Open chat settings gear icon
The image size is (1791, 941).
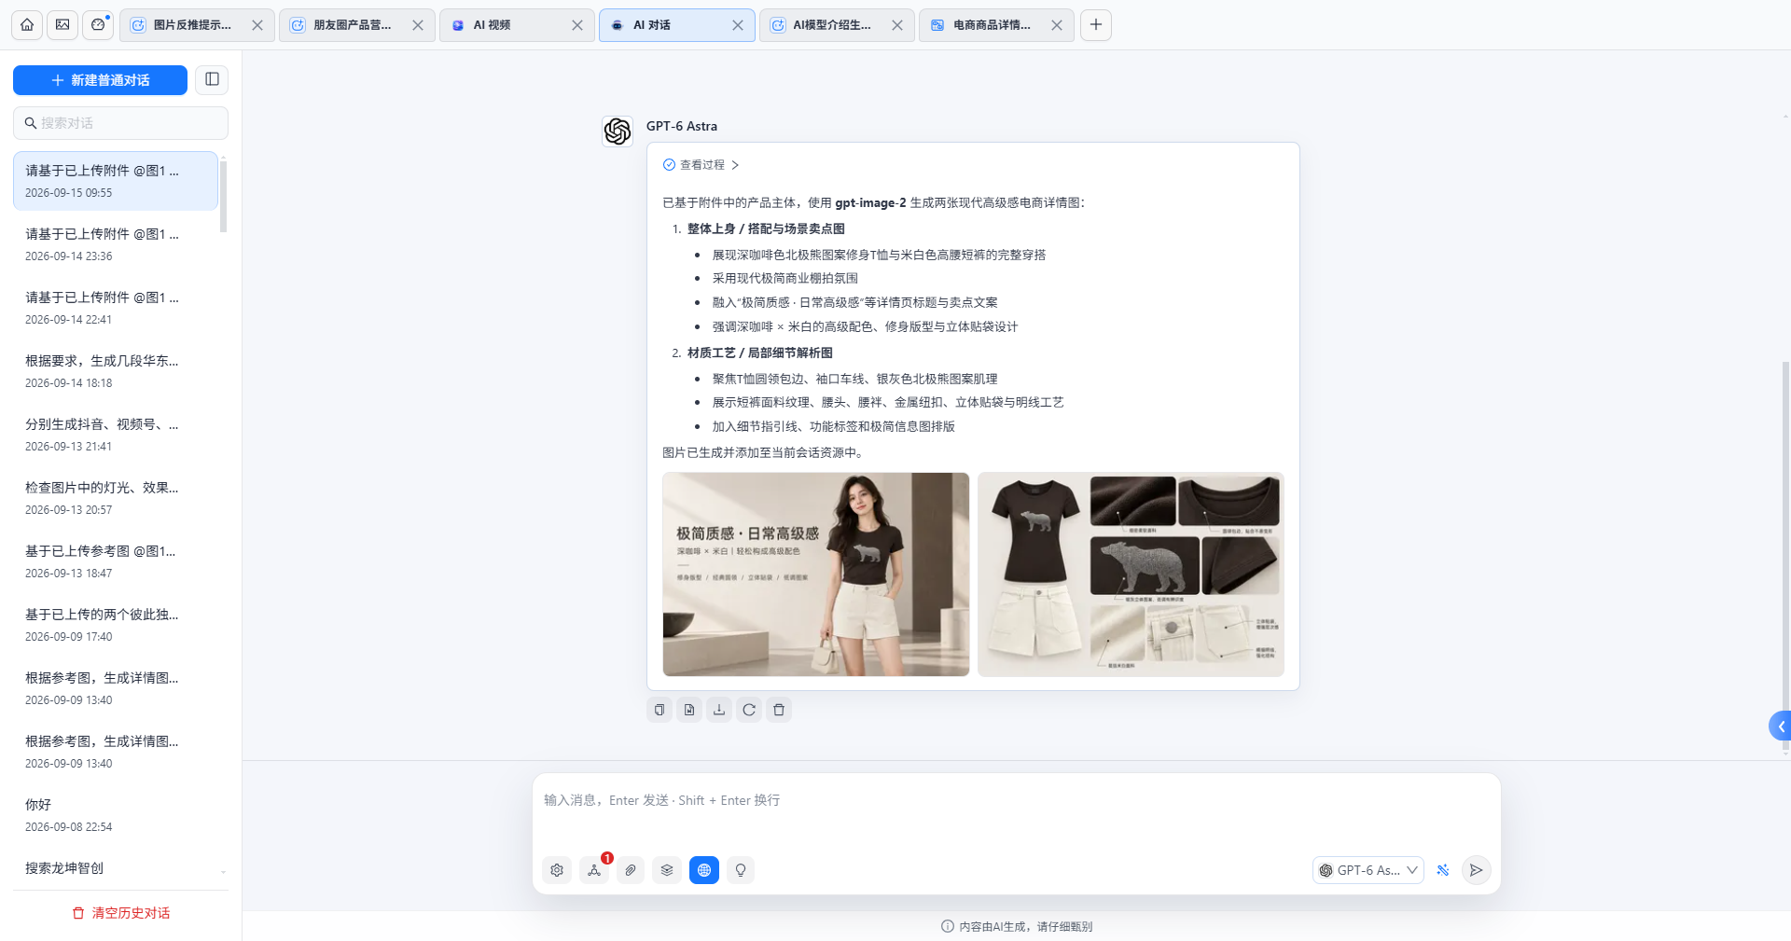pos(557,870)
